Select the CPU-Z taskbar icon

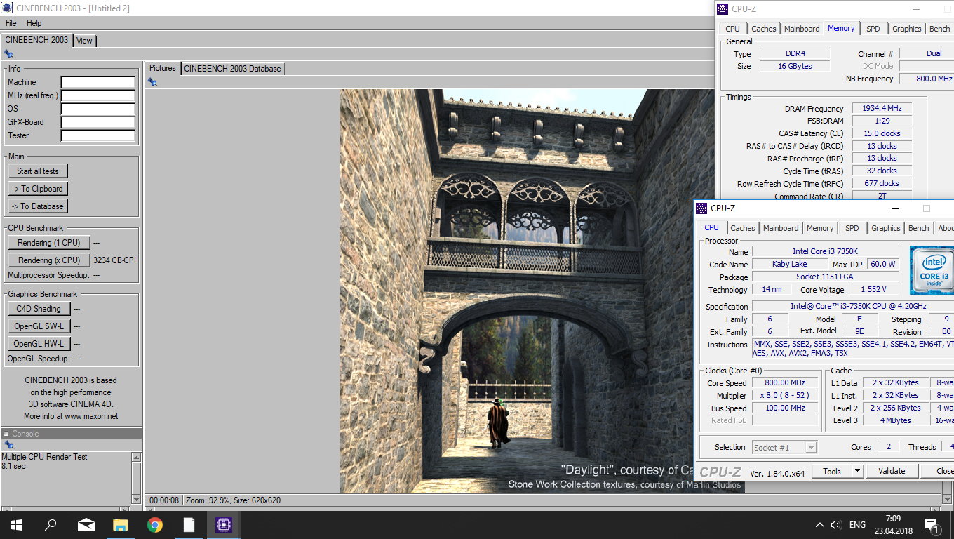coord(223,524)
